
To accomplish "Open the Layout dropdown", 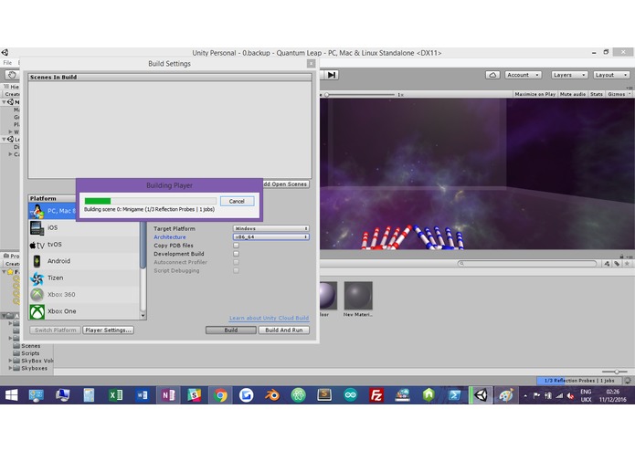I will click(611, 75).
